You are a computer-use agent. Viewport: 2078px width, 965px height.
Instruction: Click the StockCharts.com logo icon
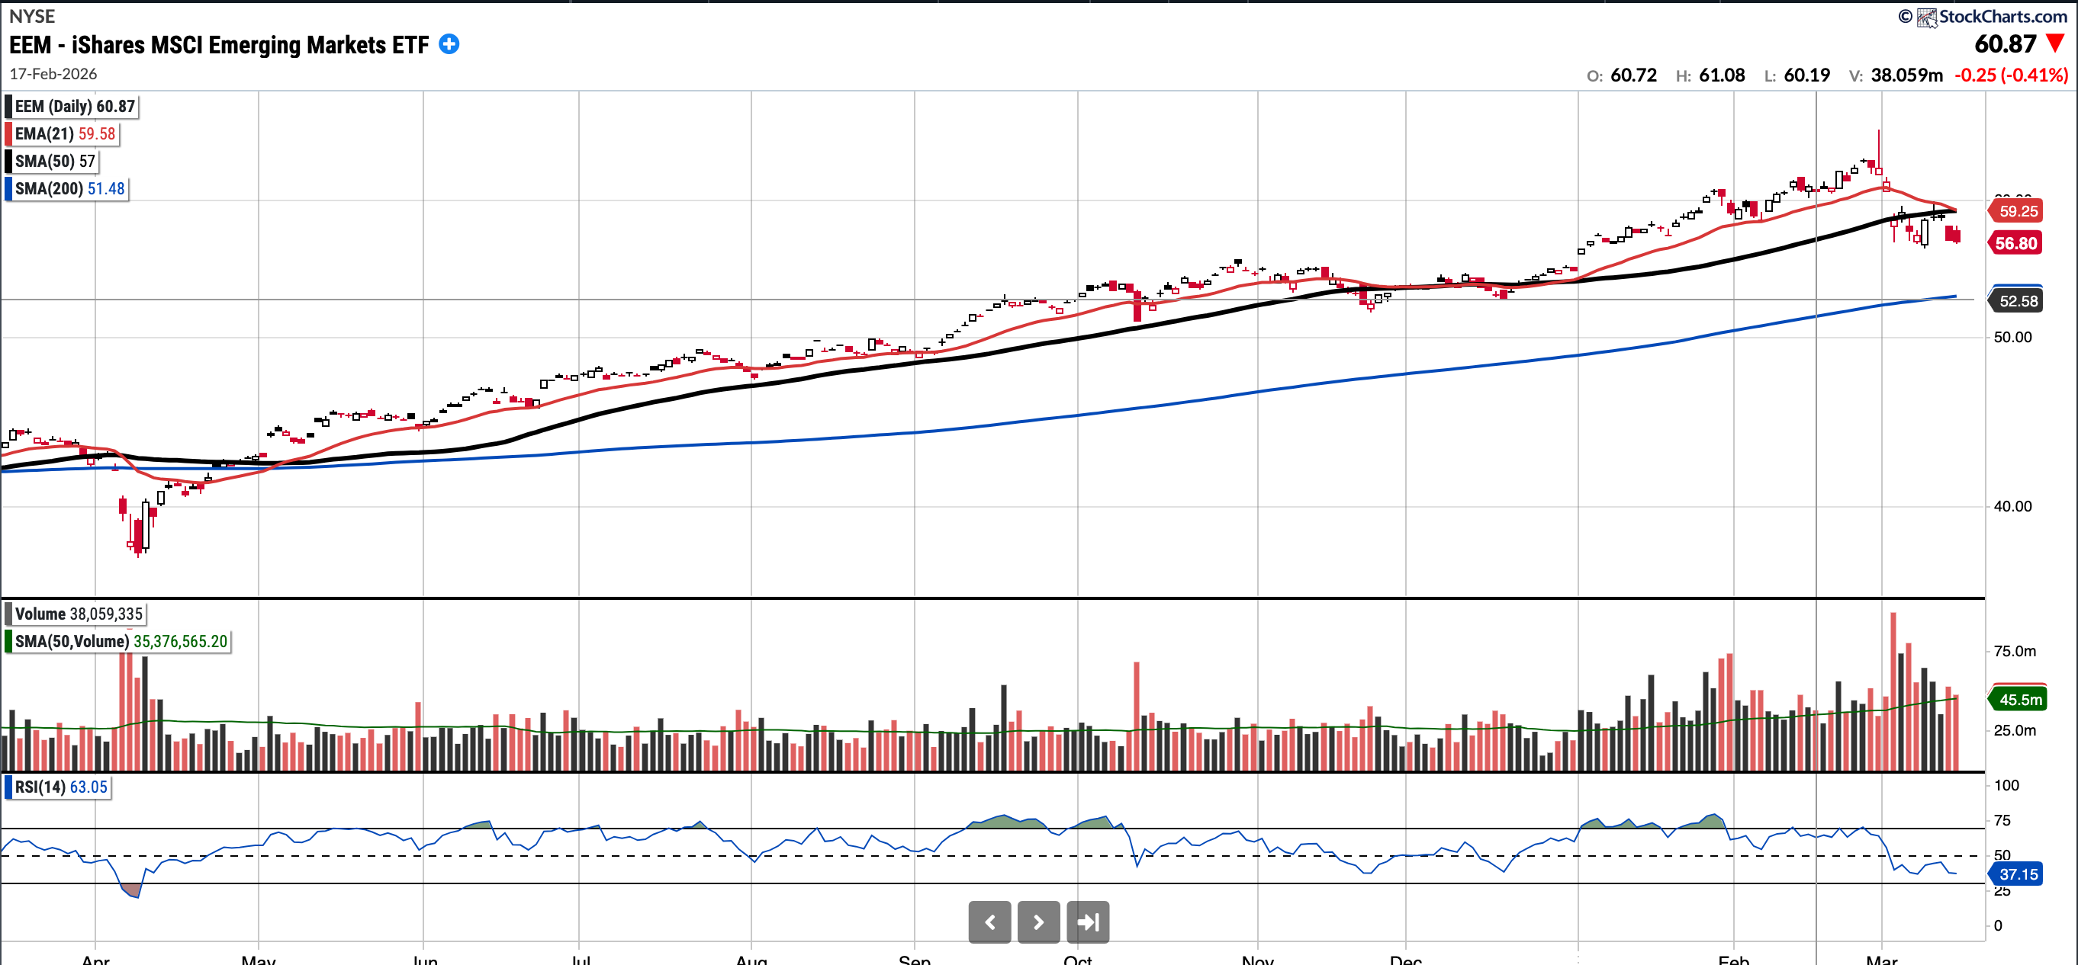coord(1926,17)
